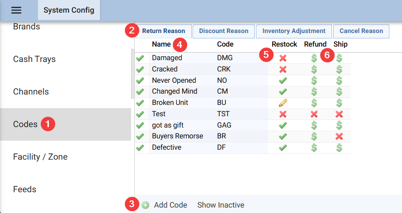Open Cash Trays in the sidebar
402x213 pixels.
34,59
